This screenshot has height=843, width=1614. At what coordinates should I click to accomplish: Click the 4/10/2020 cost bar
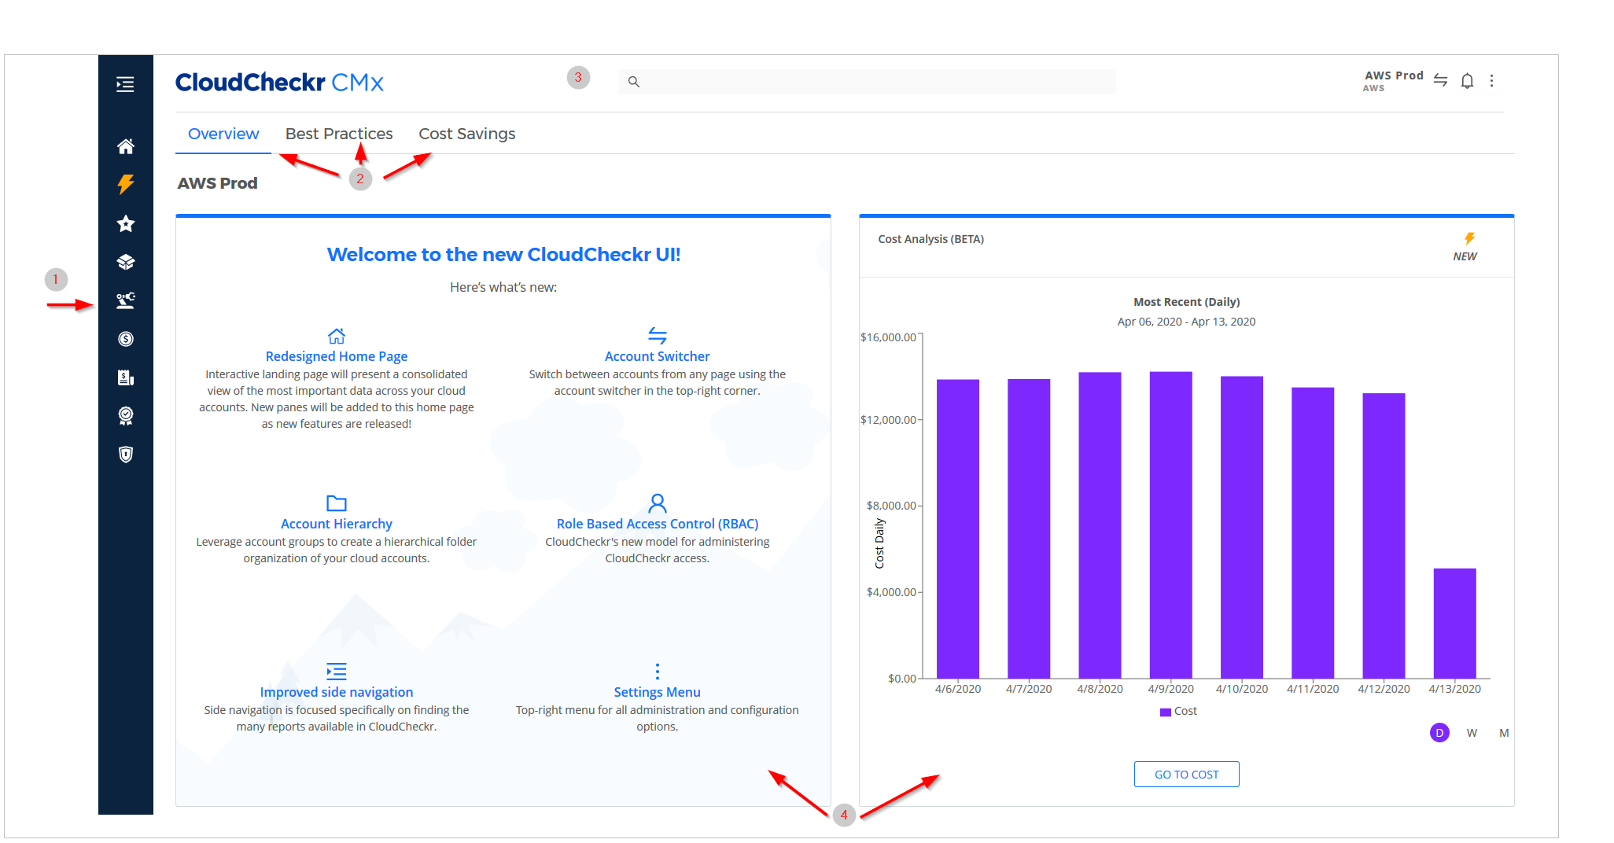[1242, 527]
